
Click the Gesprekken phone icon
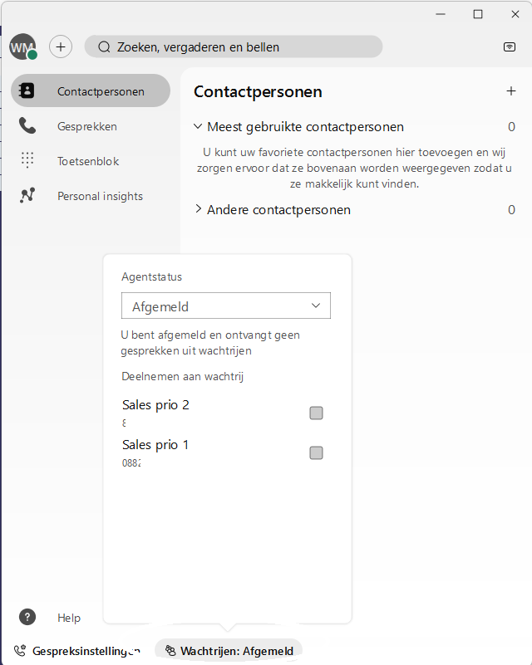27,126
